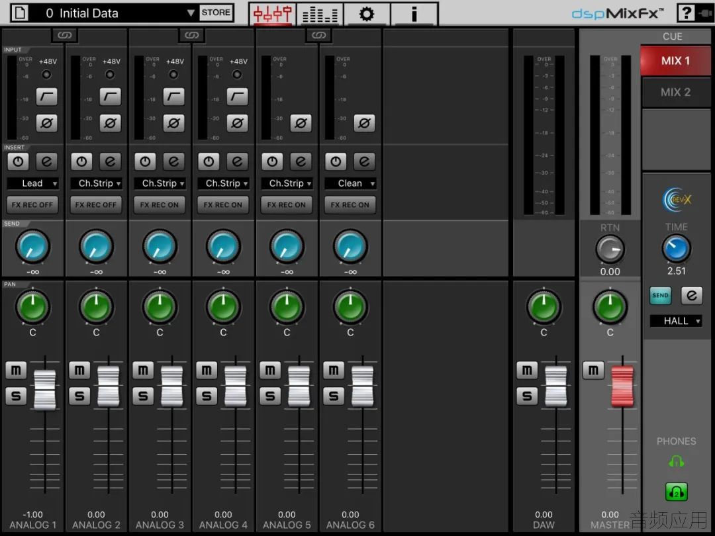Screen dimensions: 715x536
Task: Invert phase on Analog 6
Action: pos(364,123)
